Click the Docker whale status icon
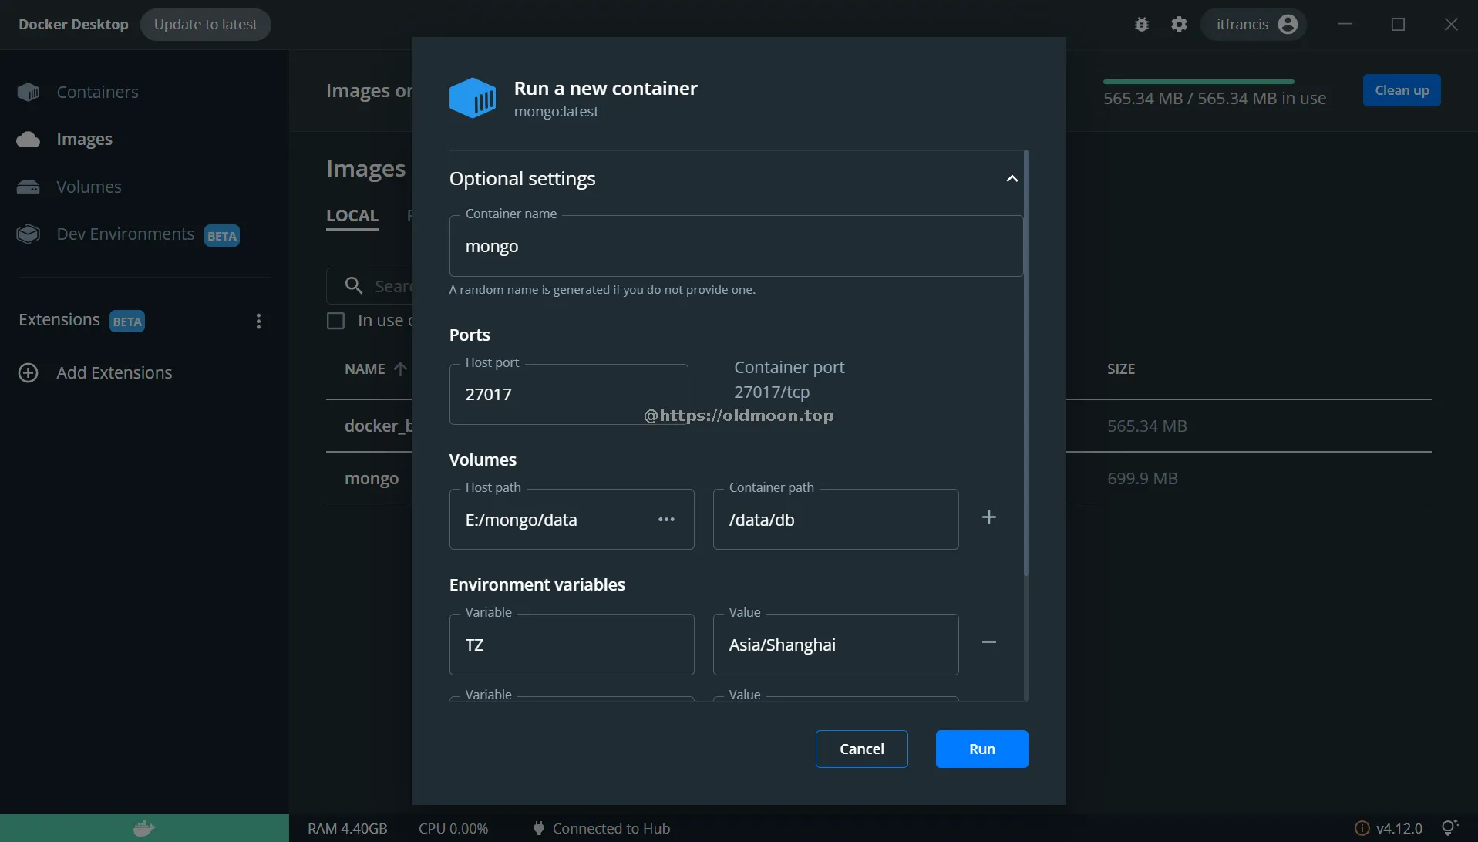Screen dimensions: 1478x842 click(144, 828)
